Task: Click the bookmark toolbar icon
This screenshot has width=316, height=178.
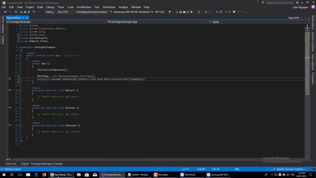Action: click(234, 12)
